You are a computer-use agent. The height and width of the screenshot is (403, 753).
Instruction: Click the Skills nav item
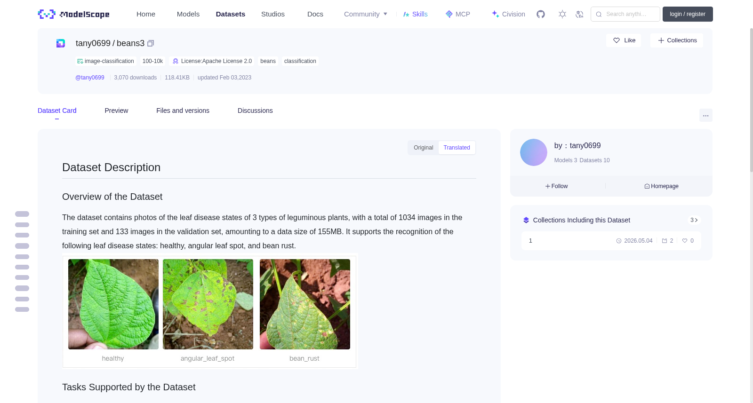pyautogui.click(x=416, y=14)
